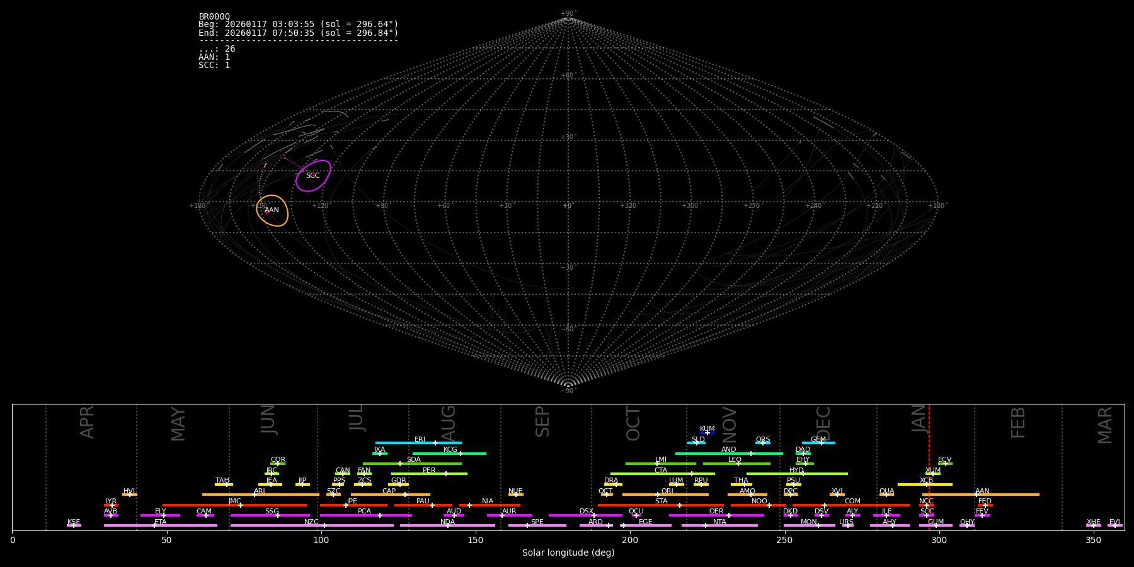The height and width of the screenshot is (567, 1134).
Task: Click the Solar longitude axis label
Action: coord(568,553)
